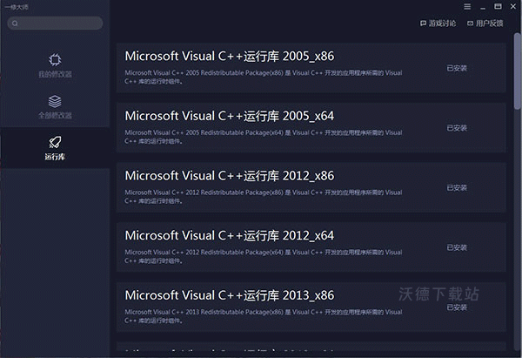Screen dimensions: 522x358
Task: Click the 一修大师 app title text
Action: point(17,7)
